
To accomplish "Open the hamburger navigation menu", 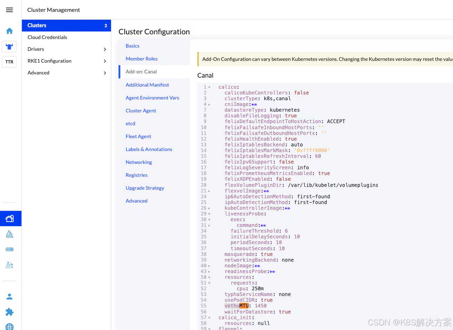I will tap(10, 10).
